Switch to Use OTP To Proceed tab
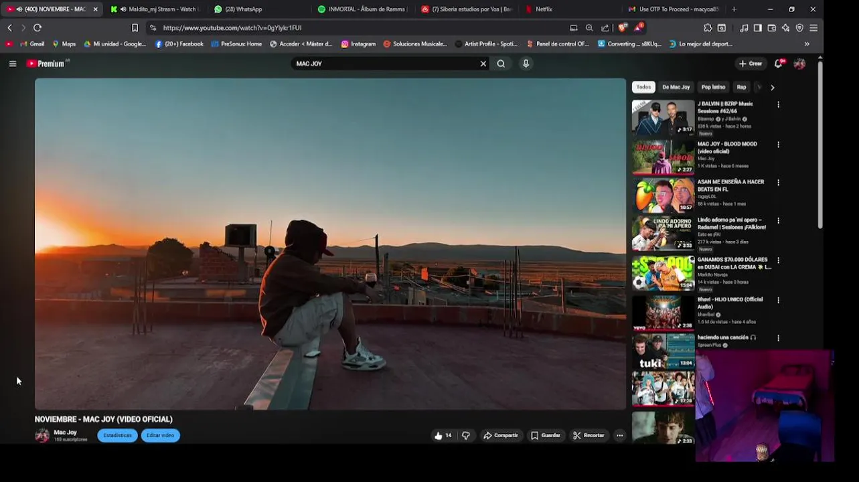Image resolution: width=859 pixels, height=482 pixels. pos(673,9)
